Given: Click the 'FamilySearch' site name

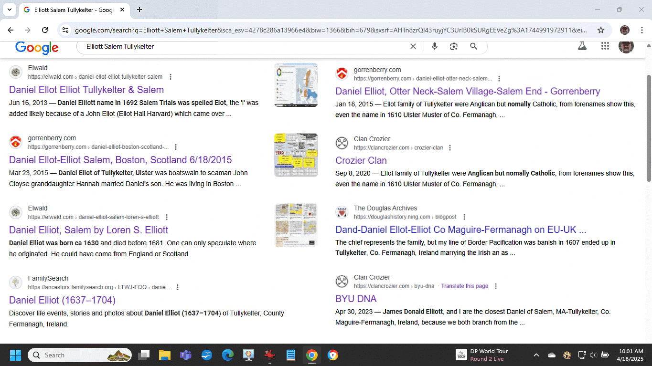Looking at the screenshot, I should pos(48,278).
